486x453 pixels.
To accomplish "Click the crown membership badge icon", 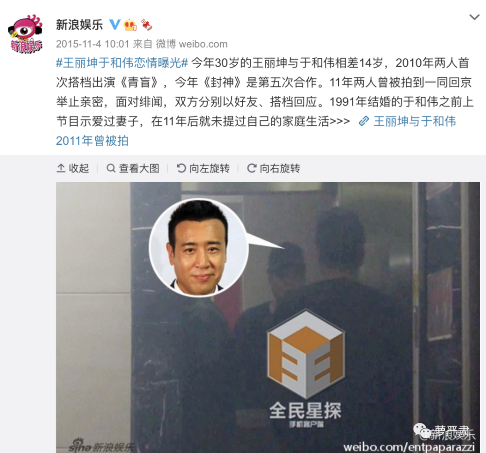I will pyautogui.click(x=130, y=24).
